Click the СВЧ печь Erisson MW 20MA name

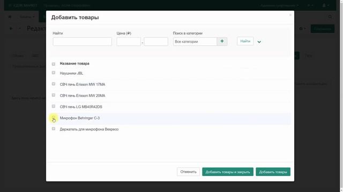(x=83, y=95)
